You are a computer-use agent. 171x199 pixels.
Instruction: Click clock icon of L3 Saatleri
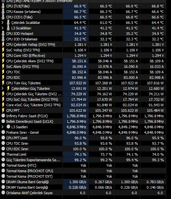[x=8, y=127]
